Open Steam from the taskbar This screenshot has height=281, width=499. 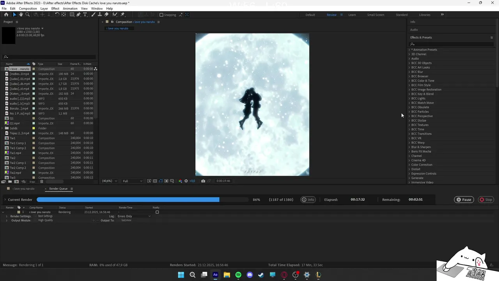(x=261, y=275)
